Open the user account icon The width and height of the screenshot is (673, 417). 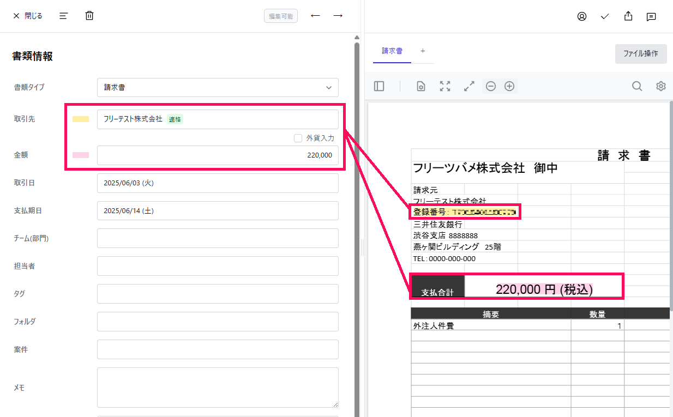(581, 16)
